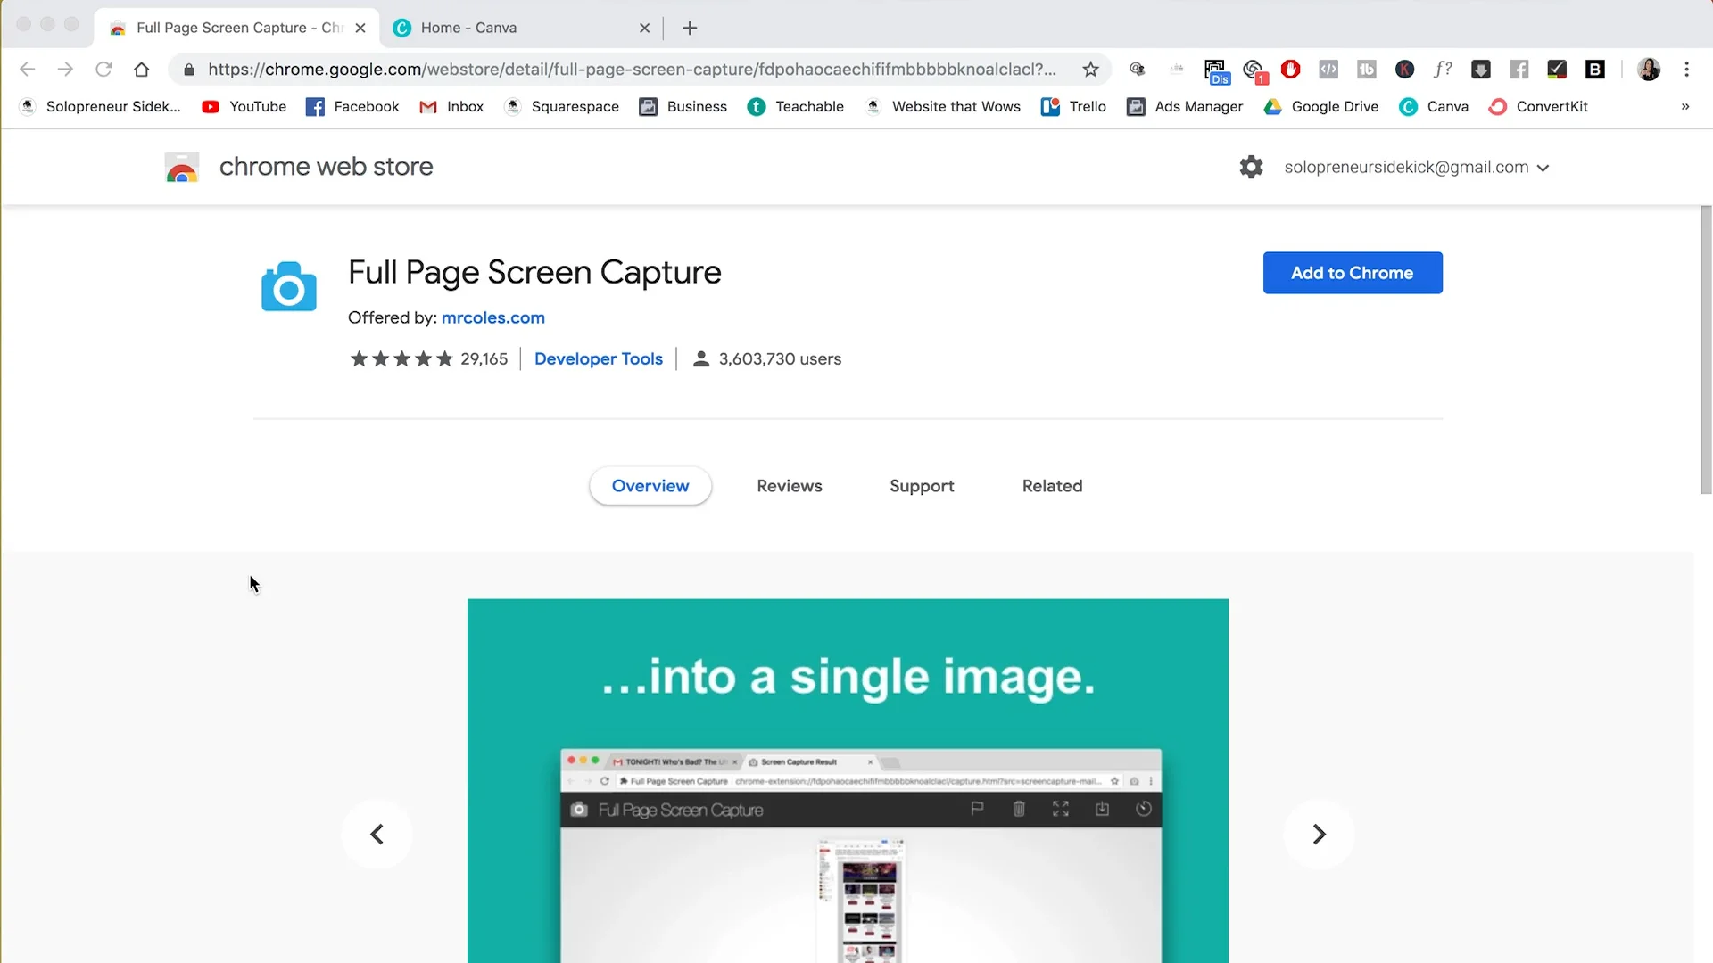Open the Trello bookmark
The image size is (1713, 963).
[1074, 107]
